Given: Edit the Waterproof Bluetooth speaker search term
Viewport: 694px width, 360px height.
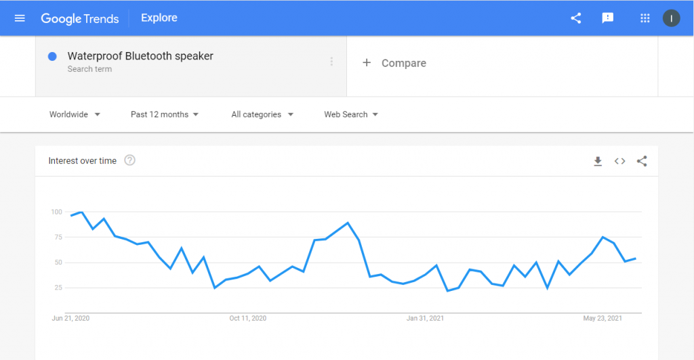Looking at the screenshot, I should [x=140, y=56].
